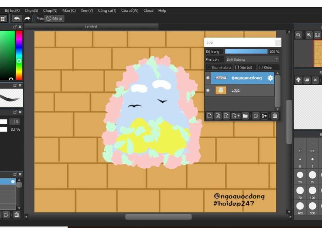Open the Màu (C) color menu
Viewport: 322px width, 228px height.
(69, 10)
